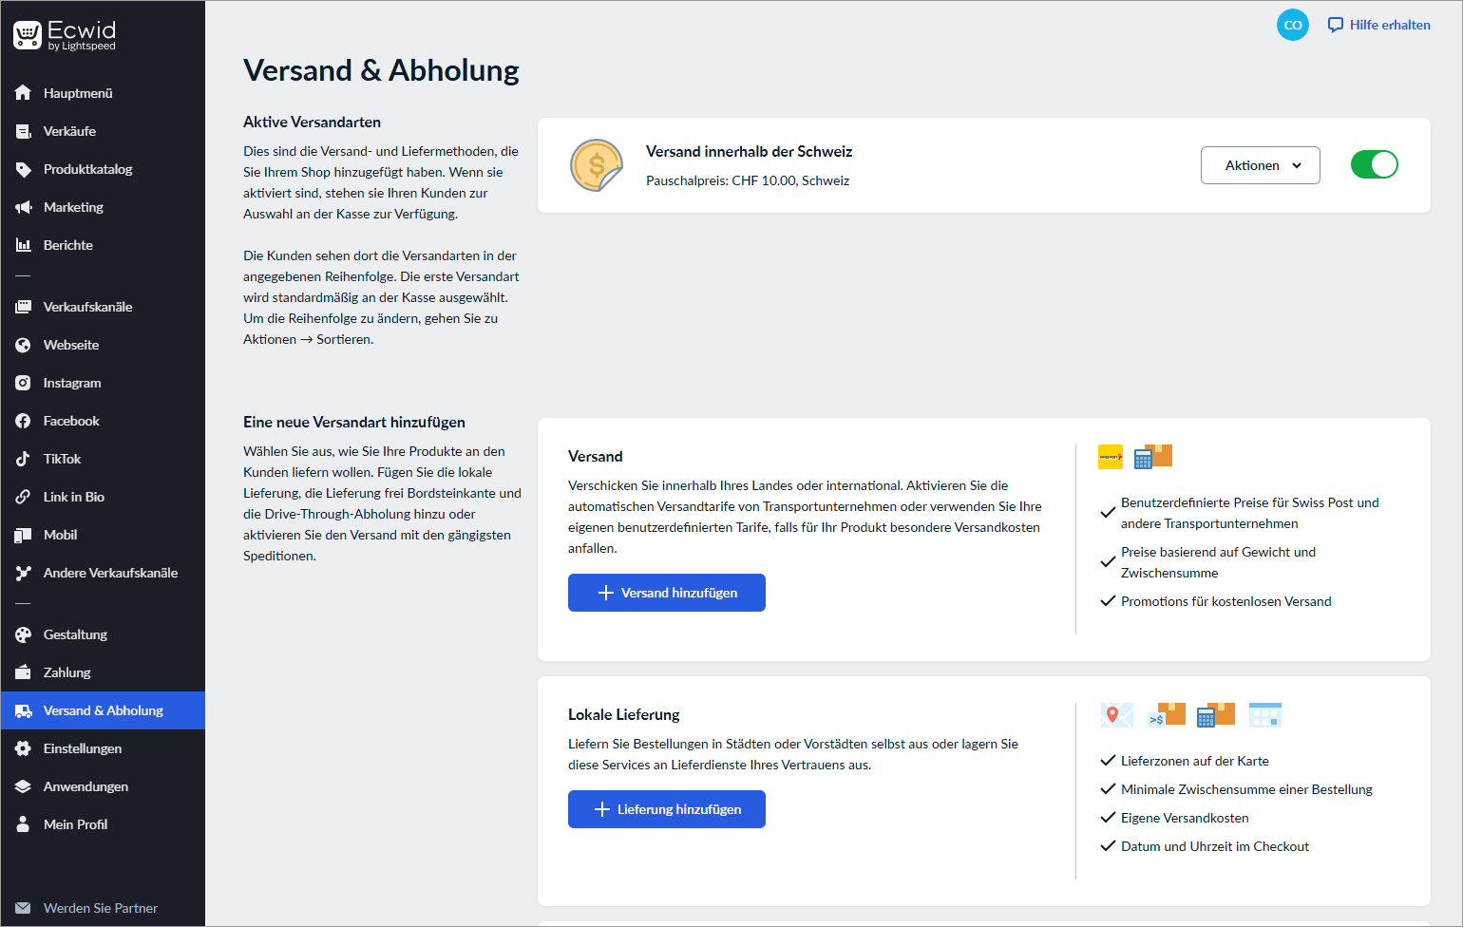The width and height of the screenshot is (1463, 927).
Task: Expand the Aktionen dropdown
Action: (1260, 165)
